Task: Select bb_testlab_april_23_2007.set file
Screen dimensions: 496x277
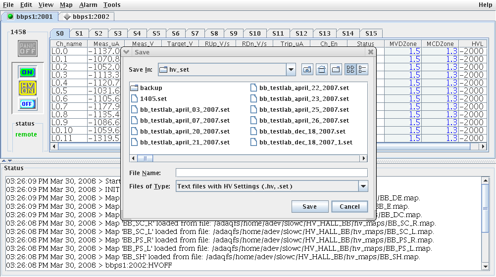Action: pyautogui.click(x=299, y=98)
